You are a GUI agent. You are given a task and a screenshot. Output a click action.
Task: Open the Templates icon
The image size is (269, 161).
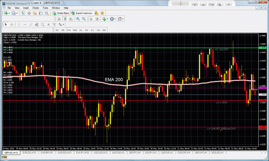pyautogui.click(x=120, y=19)
